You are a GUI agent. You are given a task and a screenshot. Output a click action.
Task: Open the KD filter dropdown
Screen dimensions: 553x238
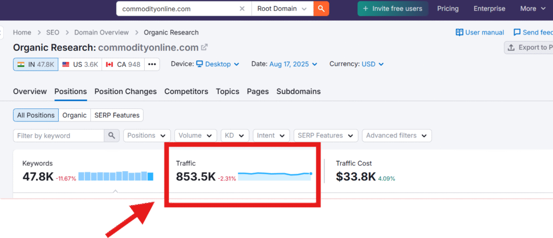pyautogui.click(x=235, y=136)
